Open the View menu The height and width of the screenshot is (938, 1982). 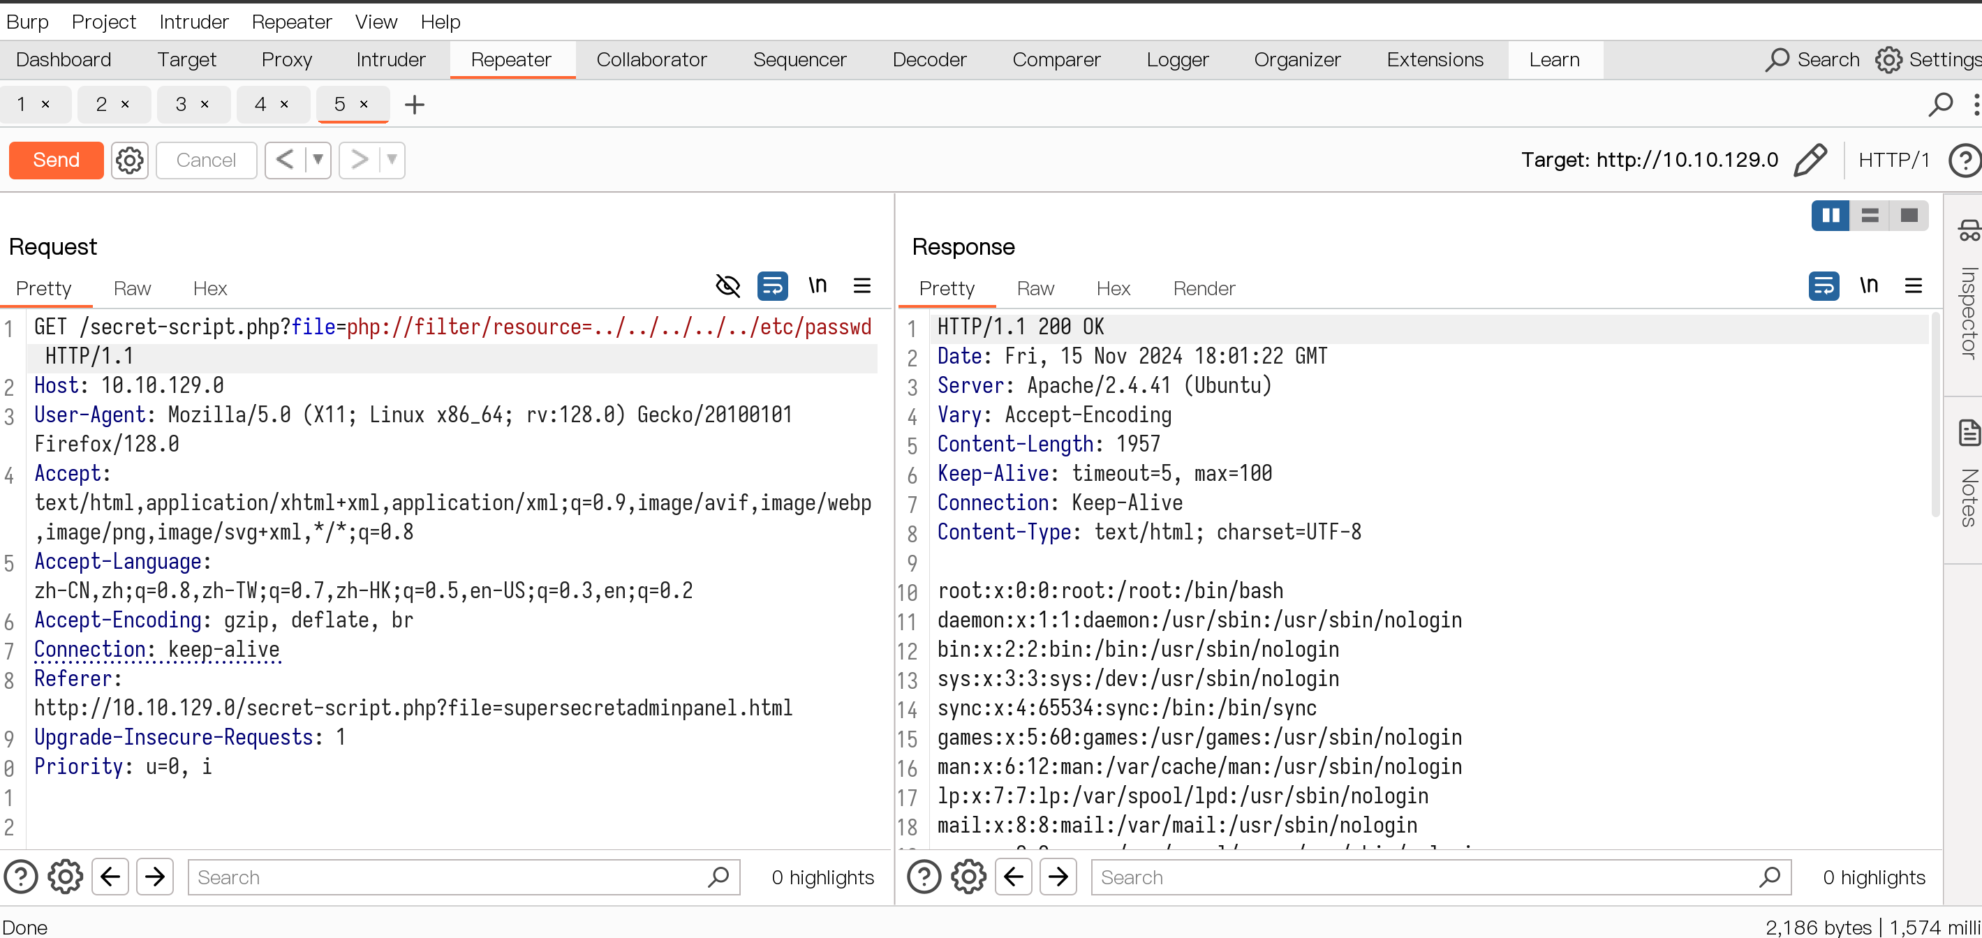click(376, 22)
